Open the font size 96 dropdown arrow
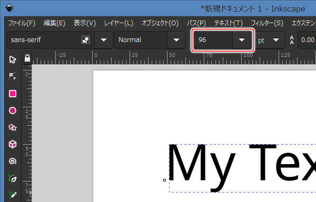 tap(242, 40)
